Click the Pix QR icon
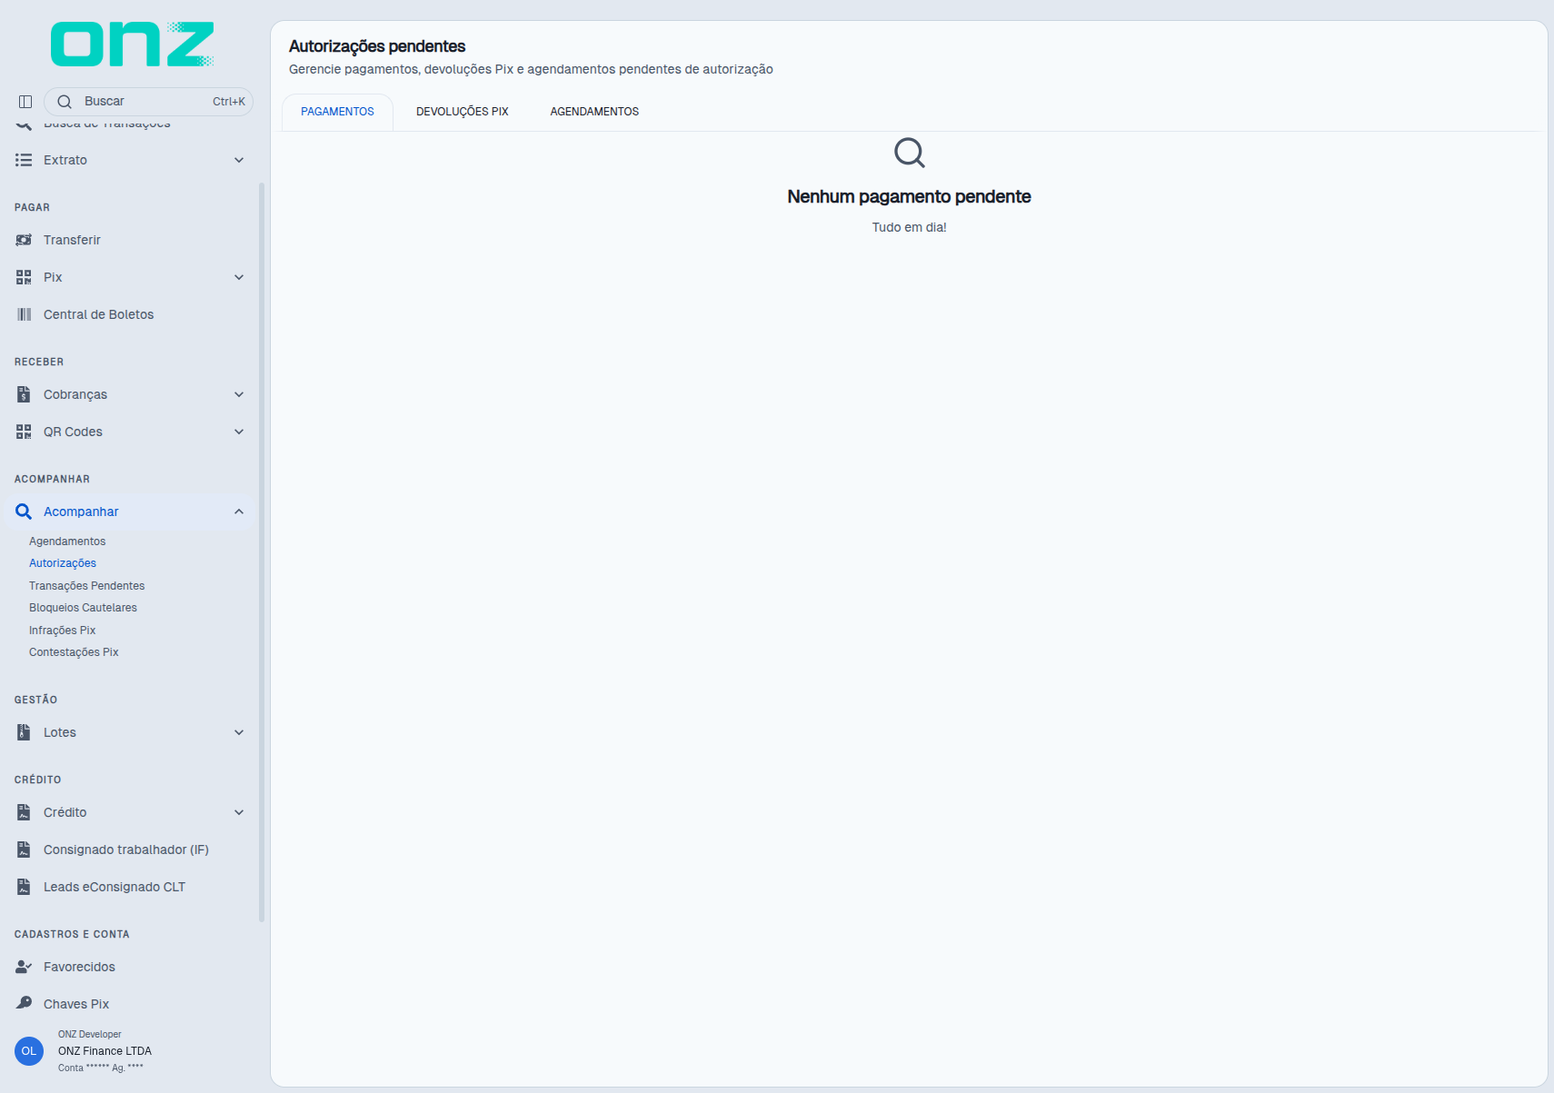 coord(24,277)
